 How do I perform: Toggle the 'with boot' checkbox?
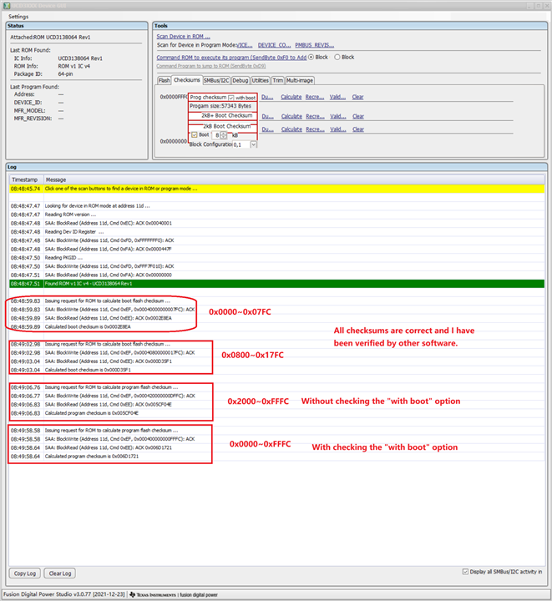pos(231,98)
